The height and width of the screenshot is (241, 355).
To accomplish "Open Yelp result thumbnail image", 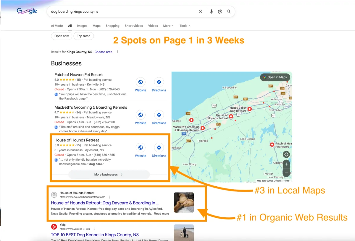I will tap(184, 232).
